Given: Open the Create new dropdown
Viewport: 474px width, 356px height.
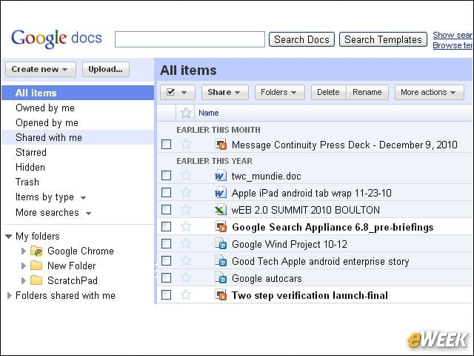Looking at the screenshot, I should point(41,69).
